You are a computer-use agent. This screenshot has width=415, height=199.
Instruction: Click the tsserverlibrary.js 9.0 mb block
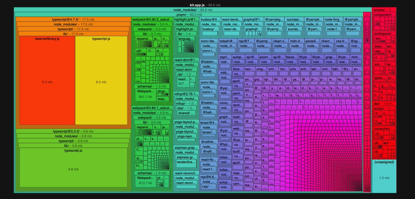[x=47, y=80]
